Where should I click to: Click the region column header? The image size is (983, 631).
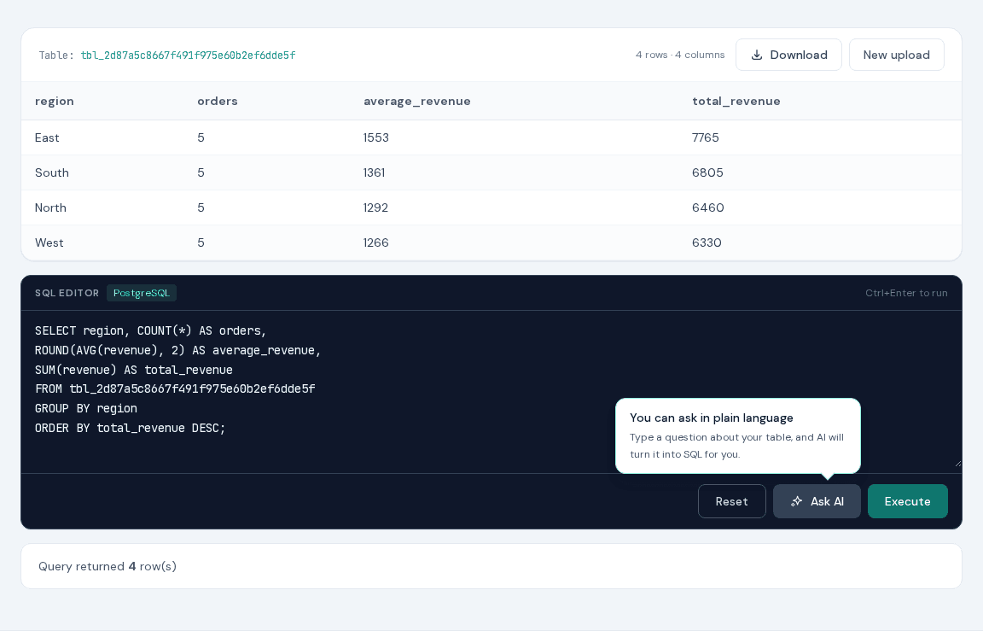click(x=55, y=101)
